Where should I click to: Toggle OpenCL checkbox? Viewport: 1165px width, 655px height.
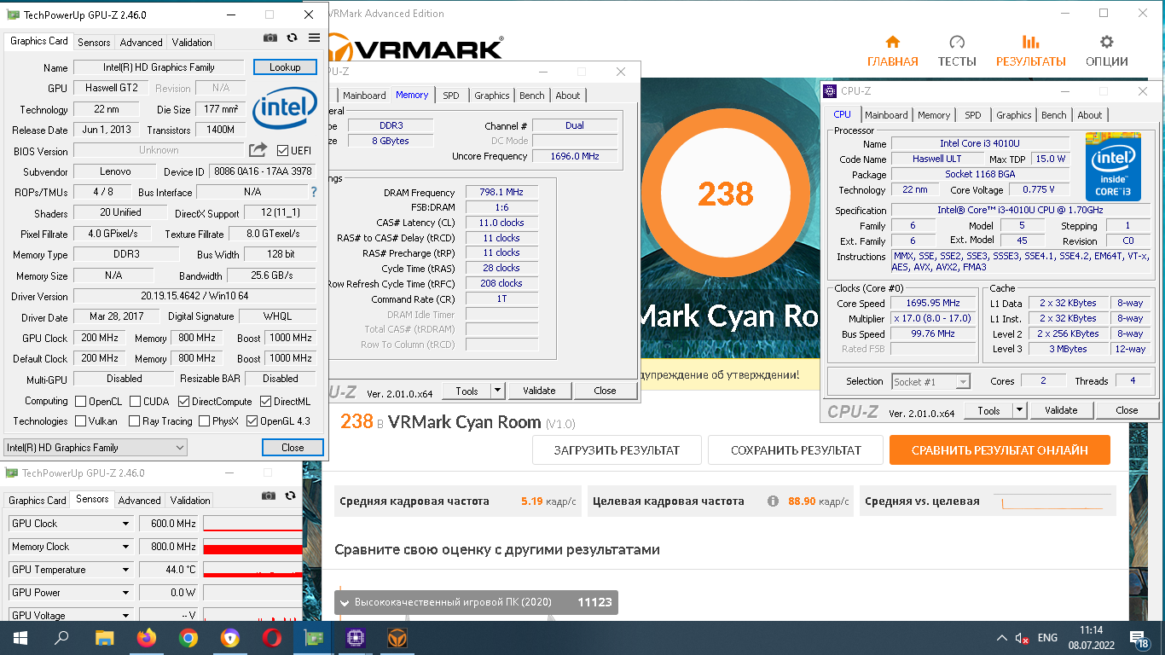point(80,402)
